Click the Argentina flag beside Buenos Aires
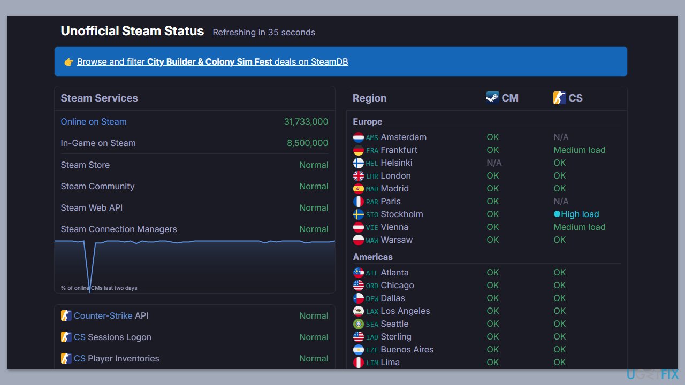Viewport: 685px width, 385px height. point(359,350)
